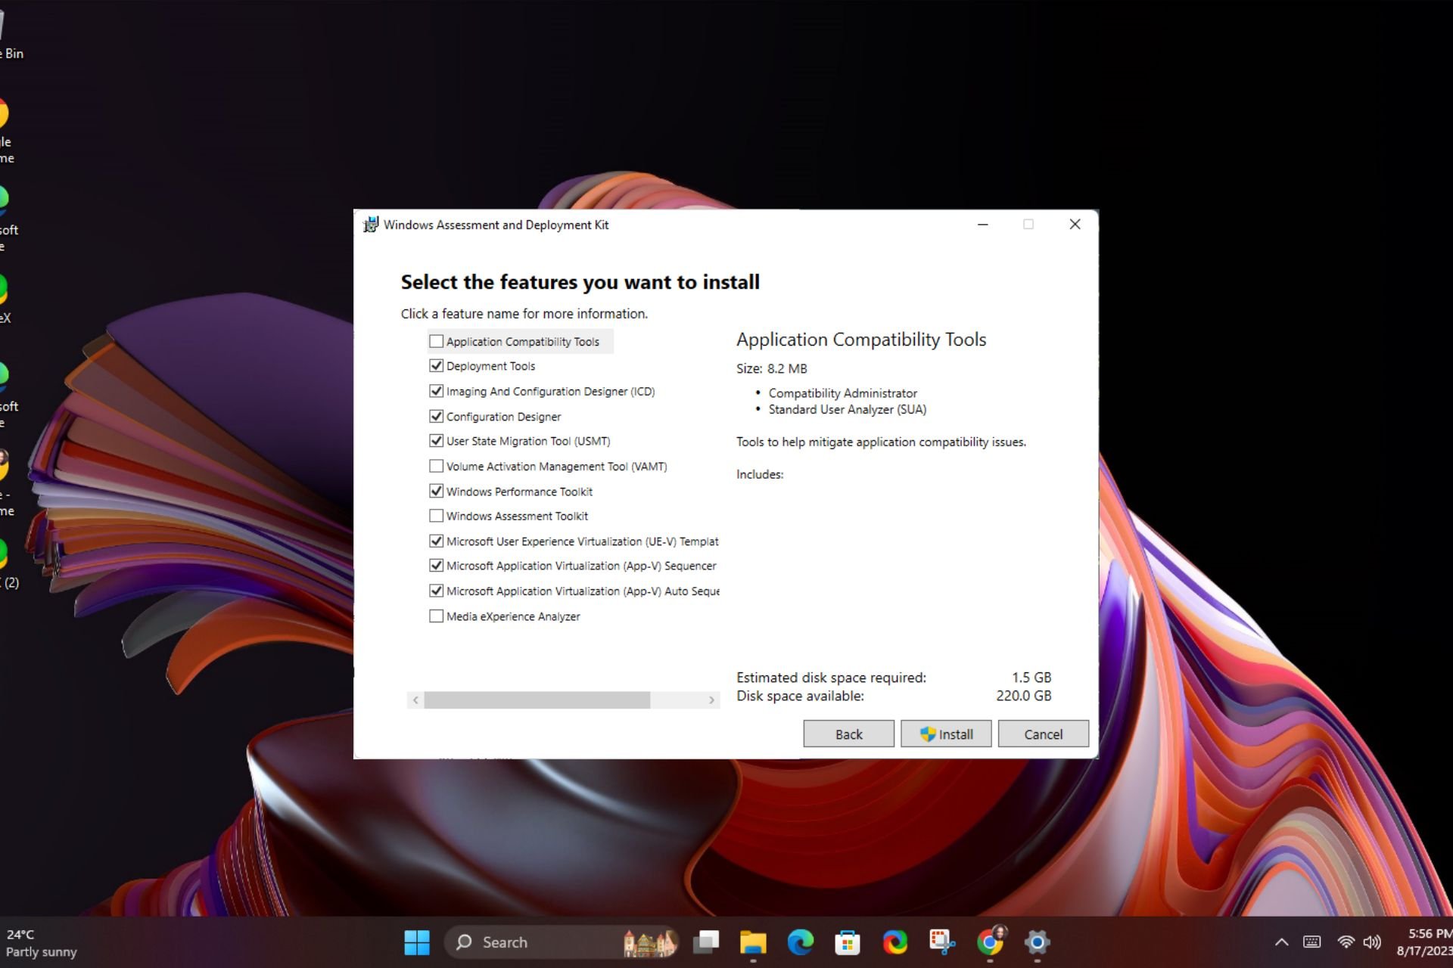Select Application Compatibility Tools feature name
Viewport: 1453px width, 968px height.
[x=523, y=341]
